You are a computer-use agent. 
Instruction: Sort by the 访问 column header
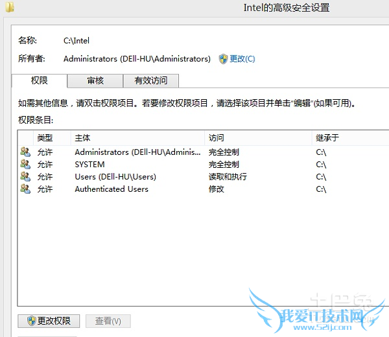pos(258,137)
